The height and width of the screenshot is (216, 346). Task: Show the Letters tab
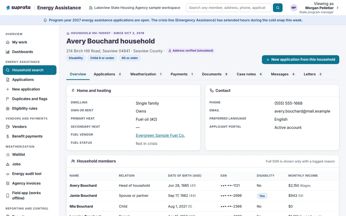click(x=313, y=74)
